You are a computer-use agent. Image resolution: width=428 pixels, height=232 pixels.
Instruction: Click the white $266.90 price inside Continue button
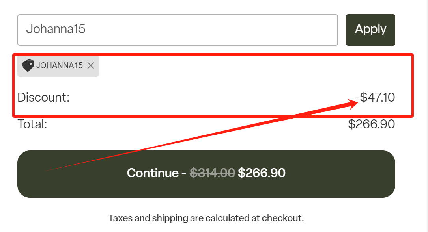tap(262, 173)
